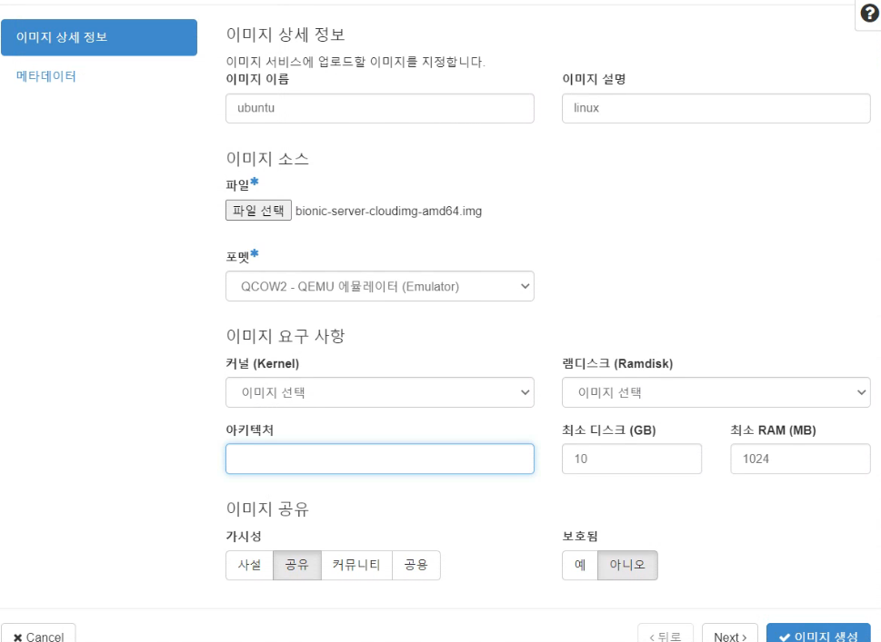Expand the 커널 (Kernel) image dropdown

pos(380,392)
